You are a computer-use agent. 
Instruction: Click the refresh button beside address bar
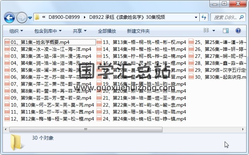pyautogui.click(x=204, y=17)
